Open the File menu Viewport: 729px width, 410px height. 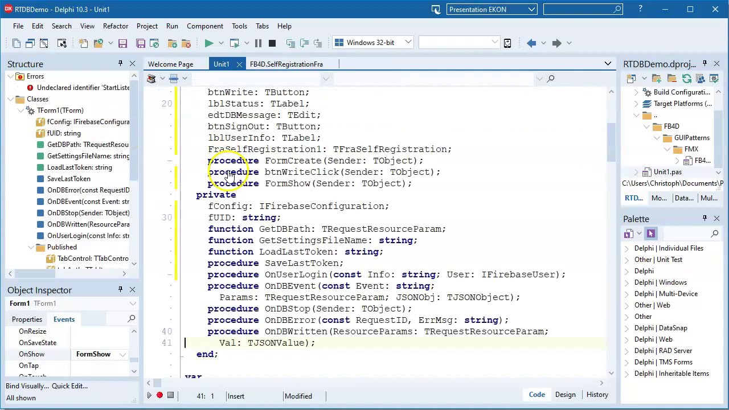click(18, 26)
